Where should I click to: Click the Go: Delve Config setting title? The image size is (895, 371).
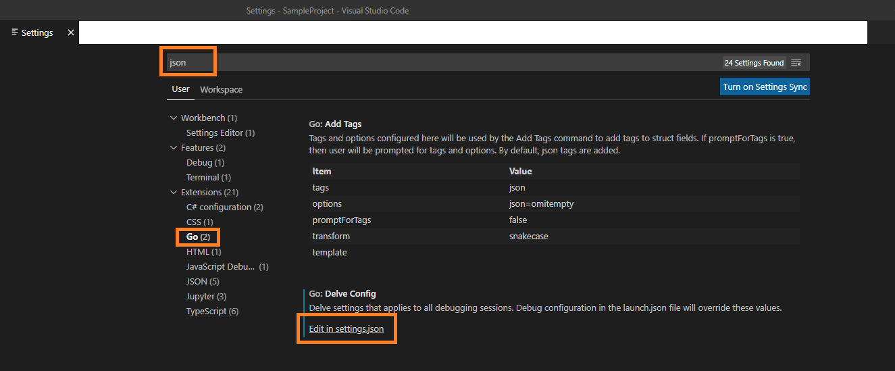point(342,294)
